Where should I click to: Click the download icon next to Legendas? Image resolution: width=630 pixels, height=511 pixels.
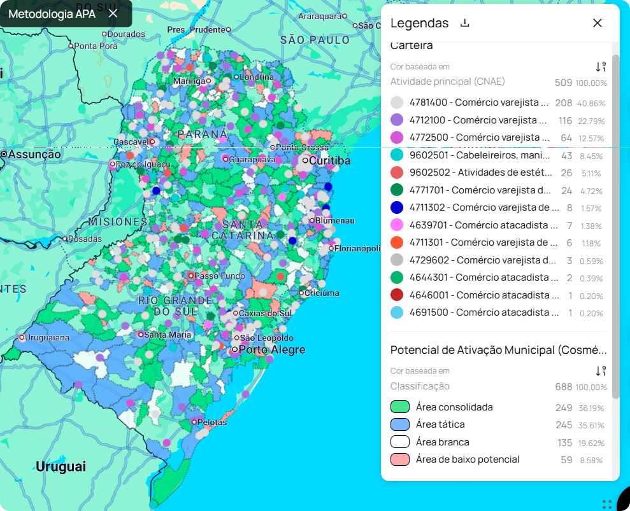point(464,22)
